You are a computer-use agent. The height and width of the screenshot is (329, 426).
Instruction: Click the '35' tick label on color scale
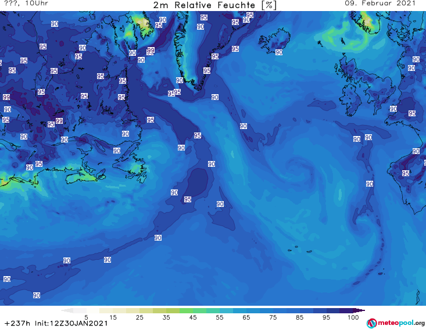click(x=166, y=317)
